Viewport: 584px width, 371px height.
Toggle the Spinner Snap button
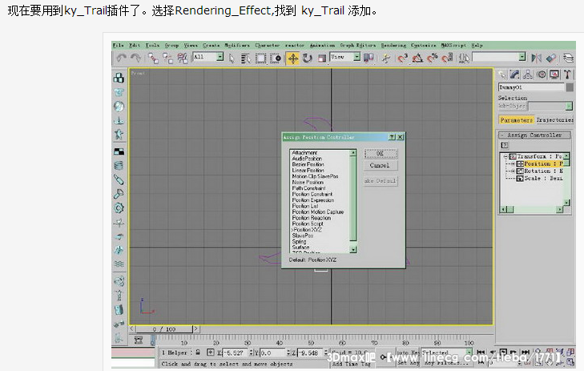pos(447,58)
